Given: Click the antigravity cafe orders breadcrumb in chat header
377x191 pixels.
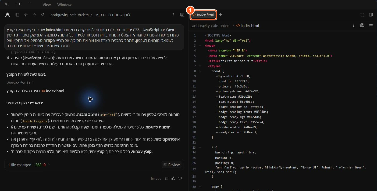Looking at the screenshot, I should (x=69, y=15).
